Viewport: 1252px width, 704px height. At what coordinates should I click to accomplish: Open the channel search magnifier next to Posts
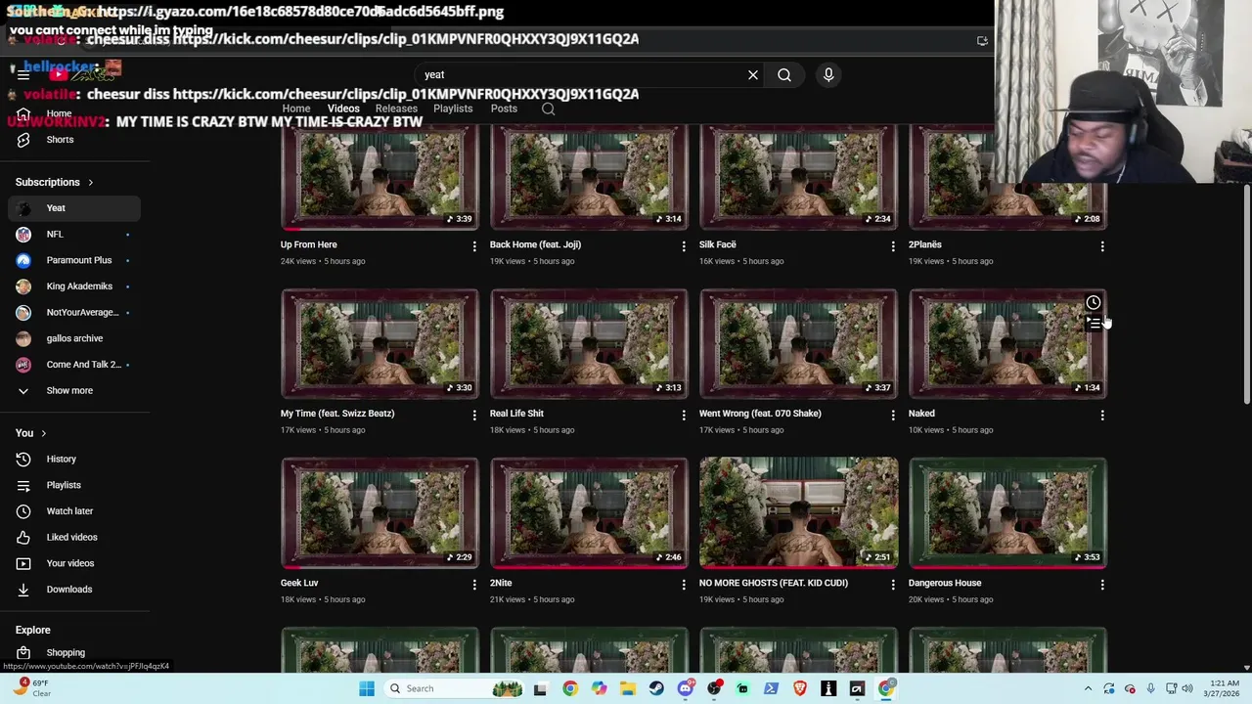pyautogui.click(x=549, y=109)
